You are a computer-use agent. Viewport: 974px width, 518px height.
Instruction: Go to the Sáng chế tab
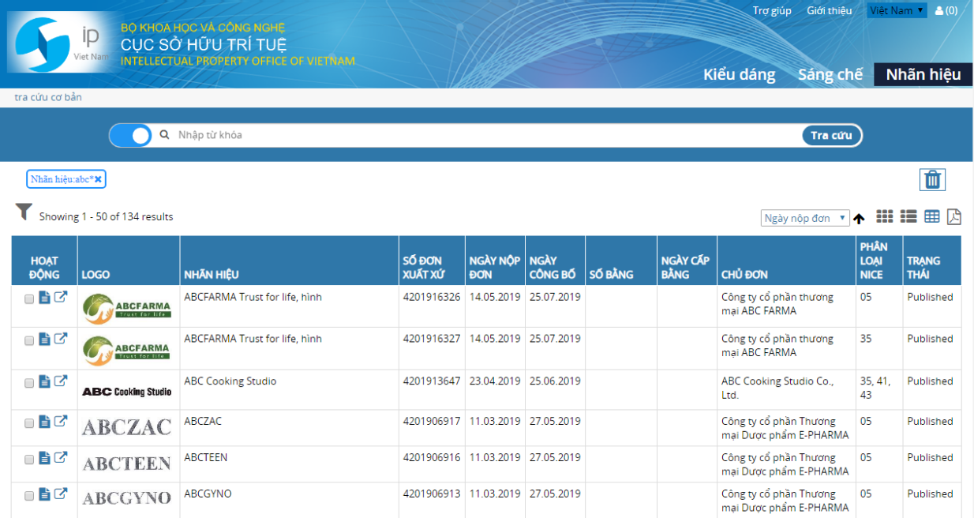pos(830,74)
